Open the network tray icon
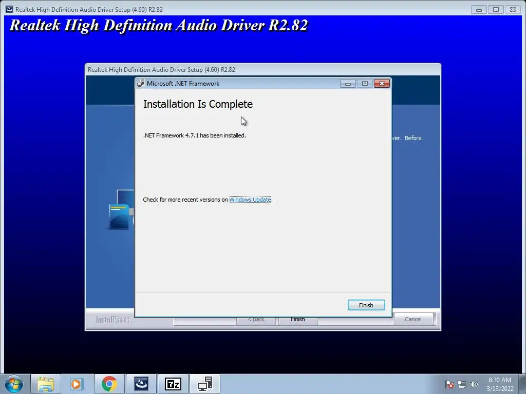 pos(462,384)
